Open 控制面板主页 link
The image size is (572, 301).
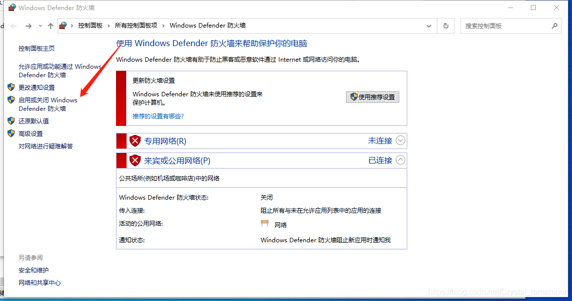pyautogui.click(x=37, y=49)
